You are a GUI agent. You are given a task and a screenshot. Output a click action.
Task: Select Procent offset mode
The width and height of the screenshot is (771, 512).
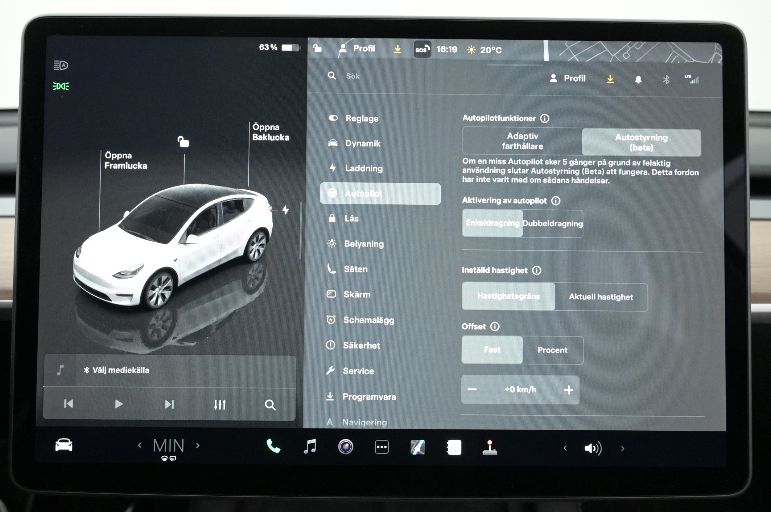552,350
